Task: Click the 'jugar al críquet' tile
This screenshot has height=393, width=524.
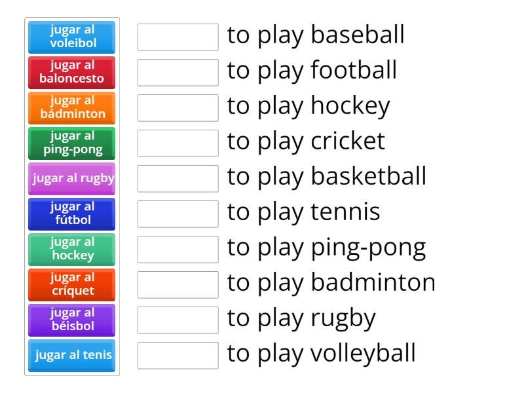Action: 71,285
